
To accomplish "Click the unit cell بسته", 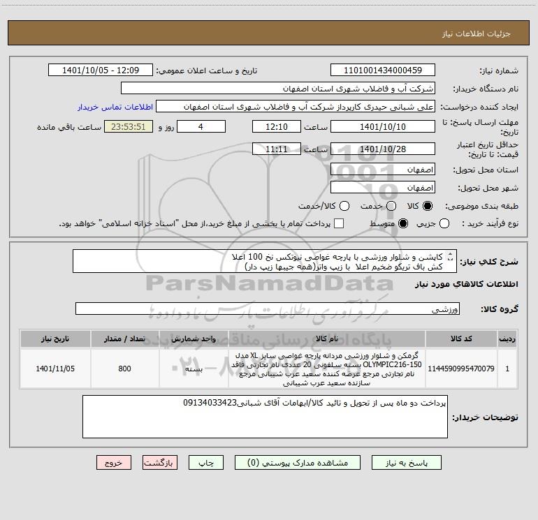I will [194, 369].
